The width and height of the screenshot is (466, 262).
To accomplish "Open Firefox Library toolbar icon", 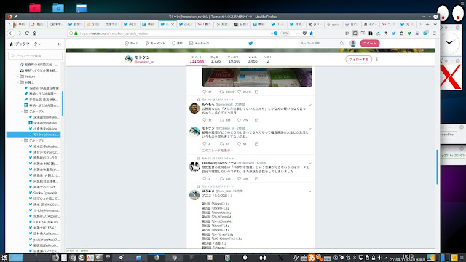I will (x=347, y=33).
